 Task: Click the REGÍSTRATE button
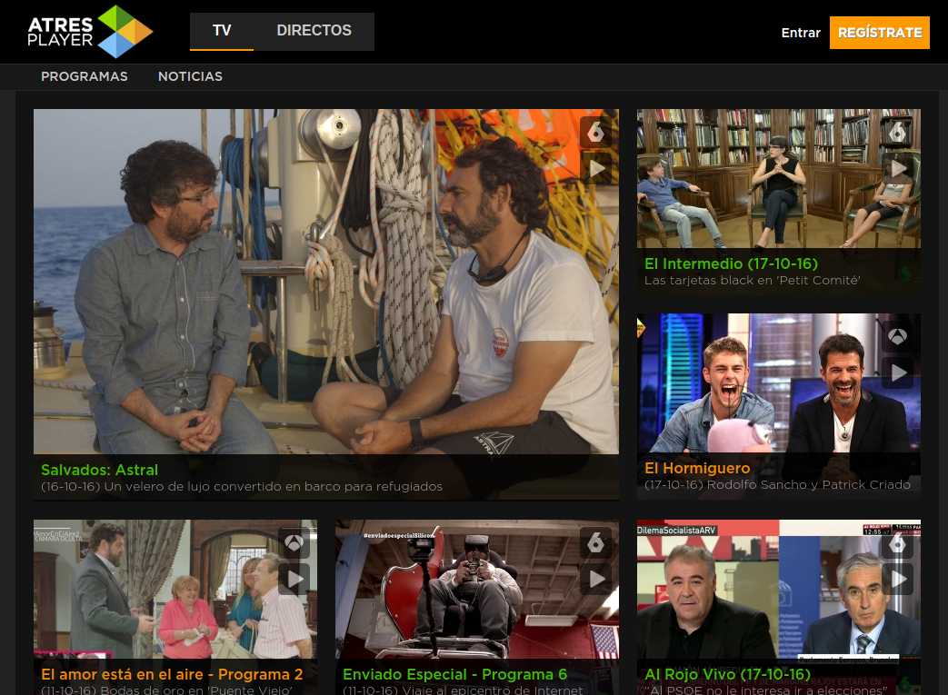[x=879, y=33]
